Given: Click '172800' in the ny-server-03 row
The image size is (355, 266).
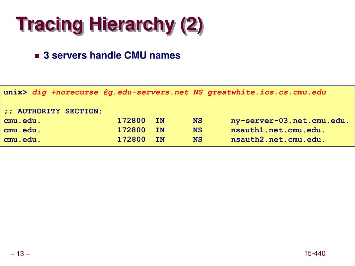Looking at the screenshot, I should click(x=131, y=121).
